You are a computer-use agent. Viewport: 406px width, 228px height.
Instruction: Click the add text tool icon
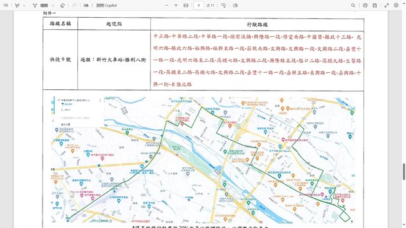[x=74, y=5]
